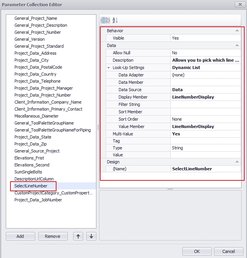This screenshot has height=258, width=247.
Task: Select General_Version parameter
Action: tap(29, 39)
